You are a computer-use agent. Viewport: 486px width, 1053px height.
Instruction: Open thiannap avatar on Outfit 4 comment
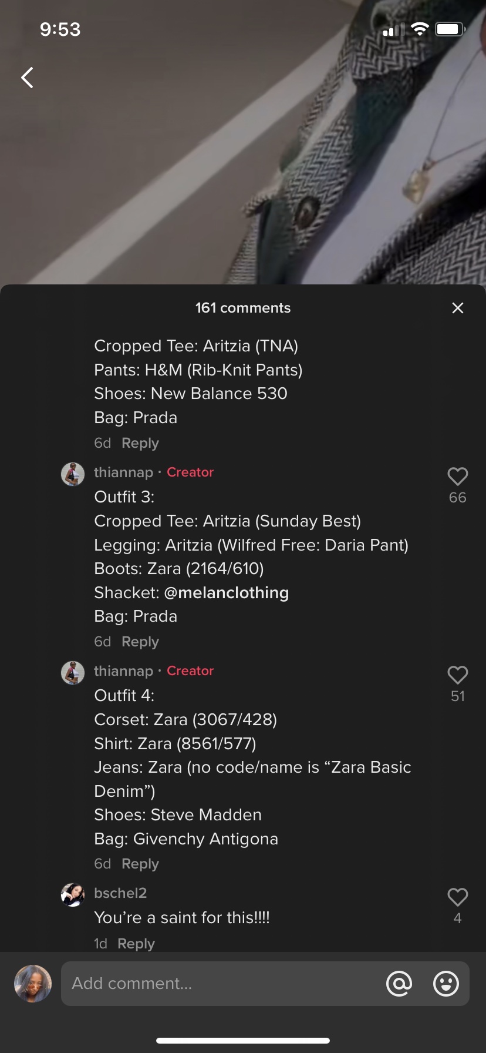click(73, 673)
